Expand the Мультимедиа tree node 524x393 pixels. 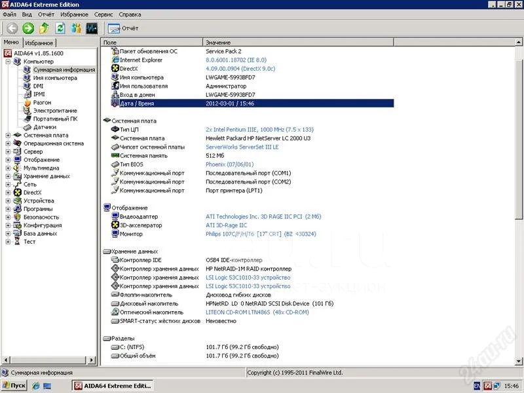[8, 168]
